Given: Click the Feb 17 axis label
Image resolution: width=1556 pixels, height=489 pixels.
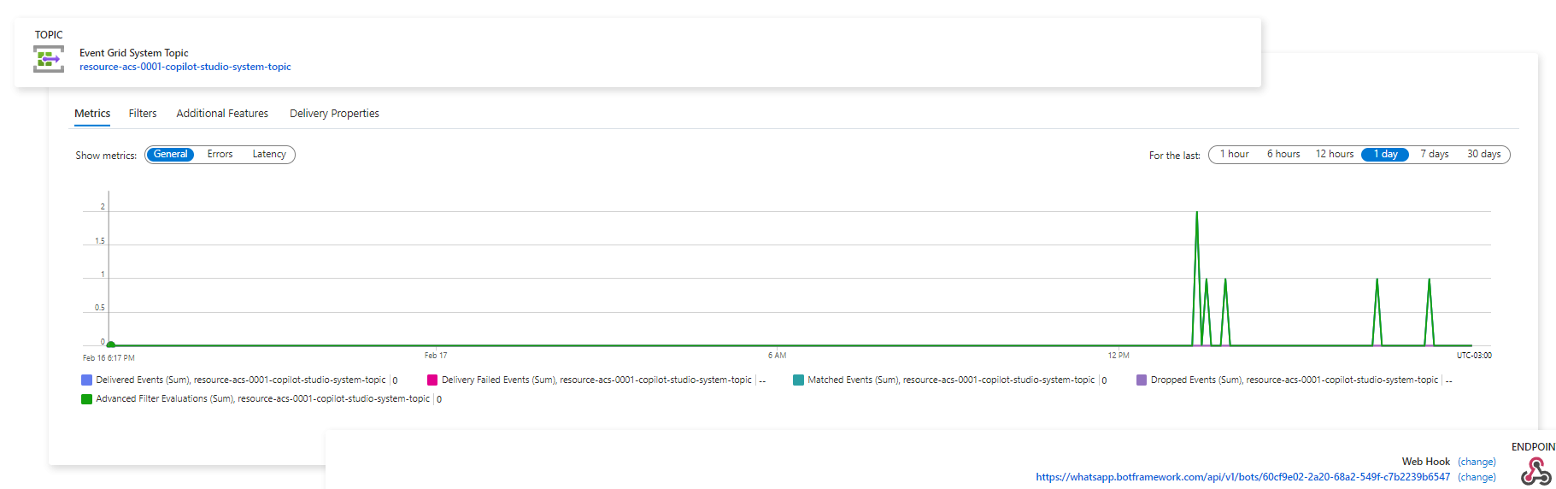Looking at the screenshot, I should tap(436, 356).
